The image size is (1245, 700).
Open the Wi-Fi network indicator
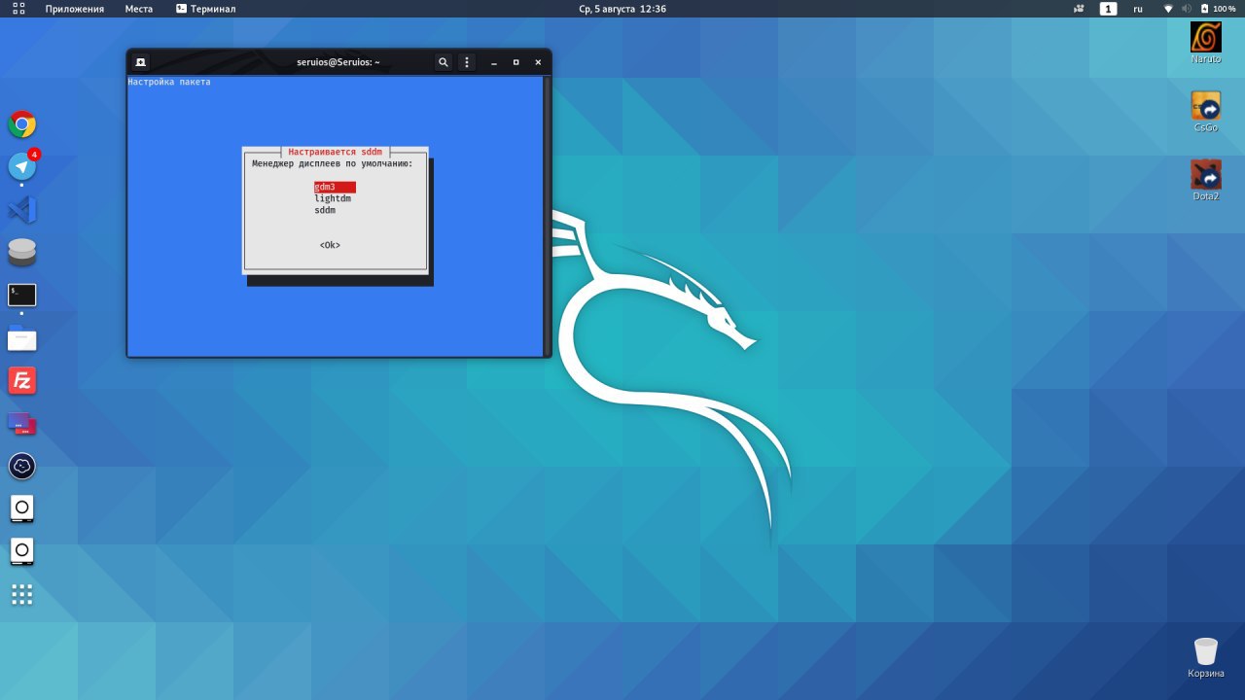[1168, 9]
